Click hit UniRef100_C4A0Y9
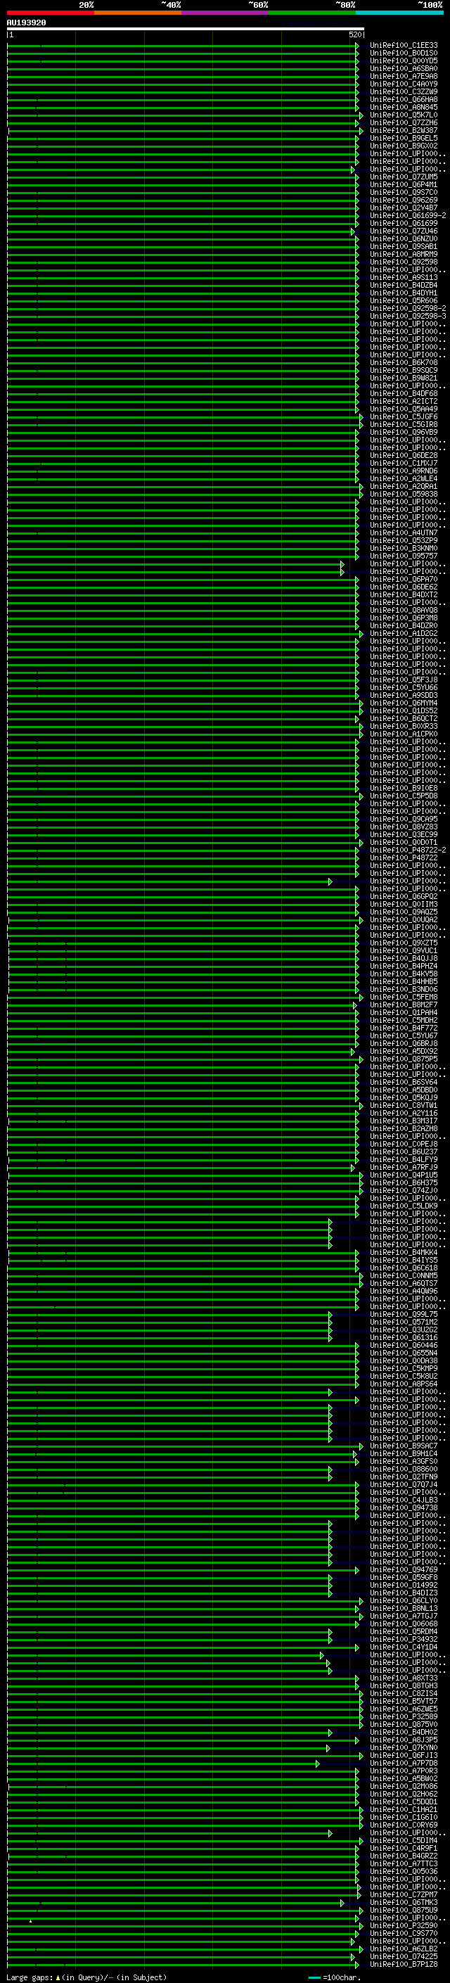 [404, 84]
